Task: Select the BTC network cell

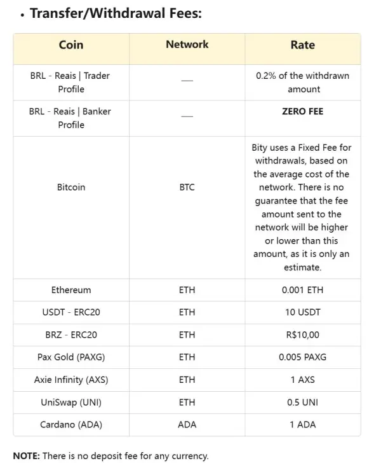Action: pyautogui.click(x=187, y=188)
